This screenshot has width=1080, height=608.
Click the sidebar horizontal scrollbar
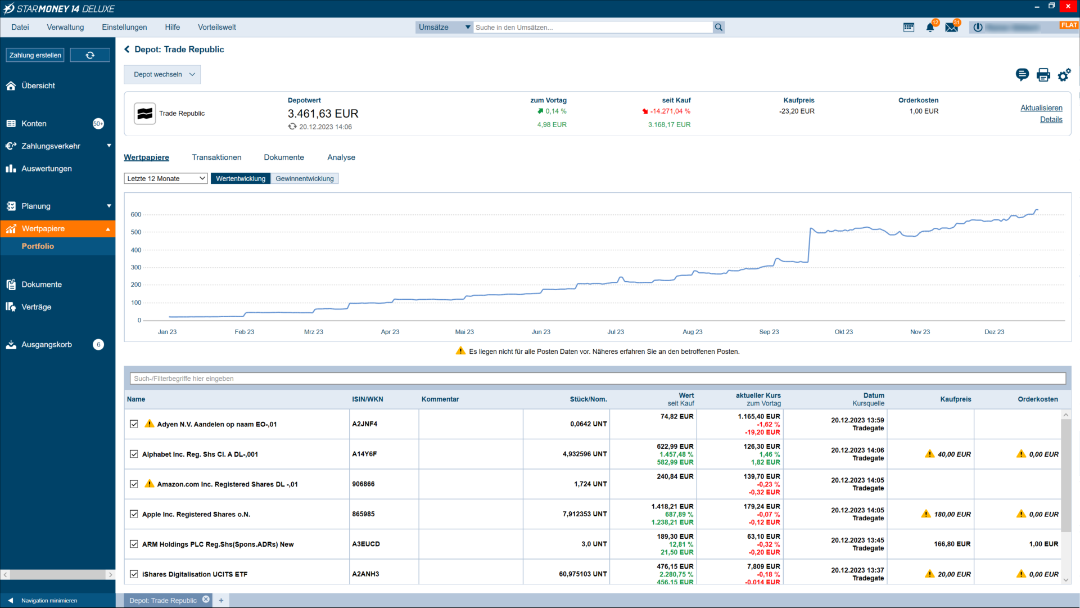(x=58, y=575)
